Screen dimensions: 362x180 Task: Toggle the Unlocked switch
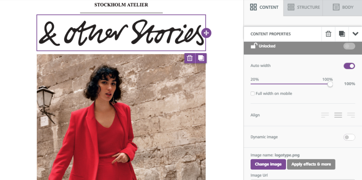(349, 46)
